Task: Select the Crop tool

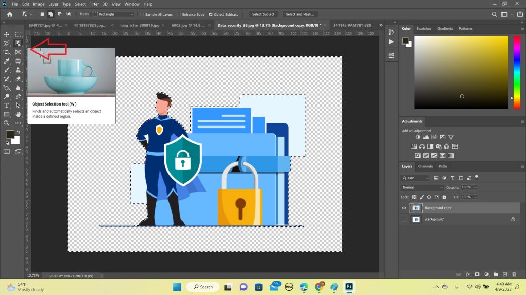Action: (x=7, y=52)
